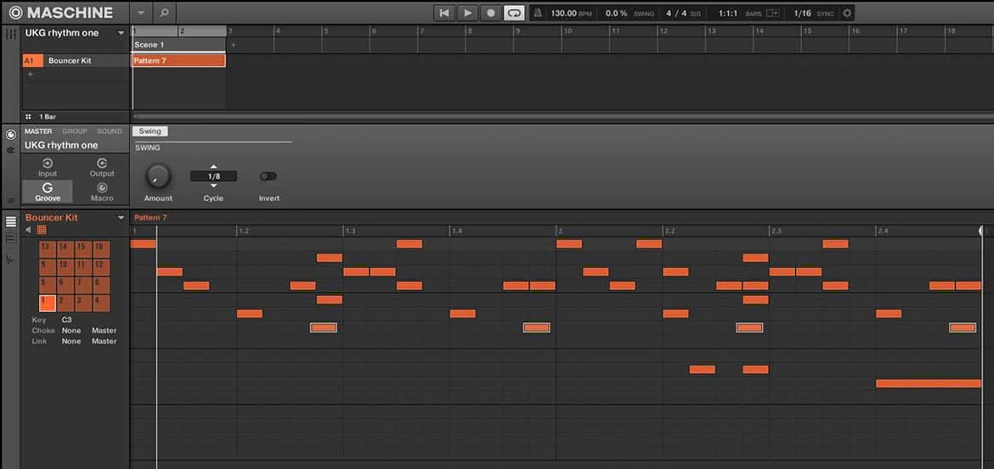994x469 pixels.
Task: Open the Choke None dropdown
Action: coord(71,331)
